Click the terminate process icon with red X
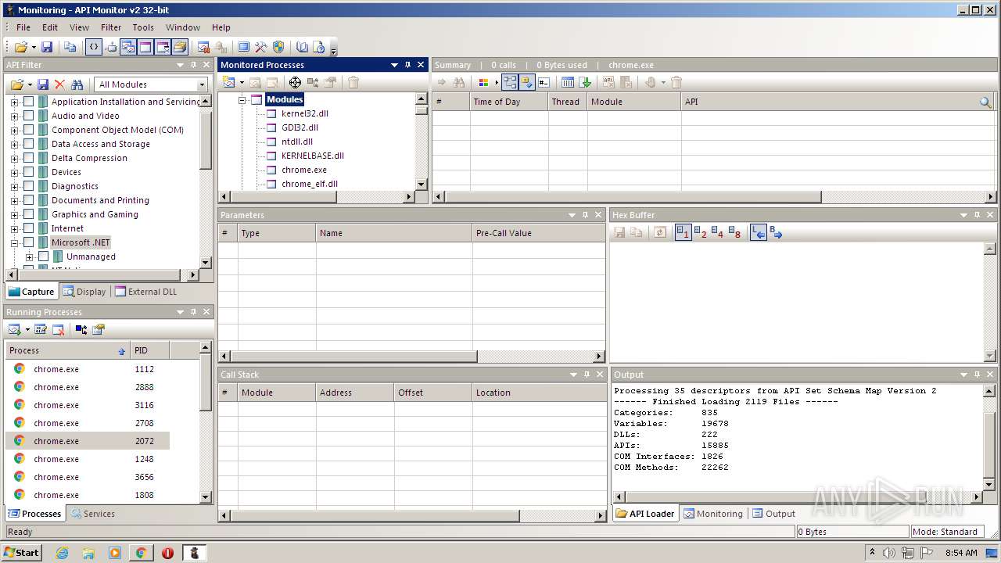Image resolution: width=1001 pixels, height=563 pixels. [58, 329]
